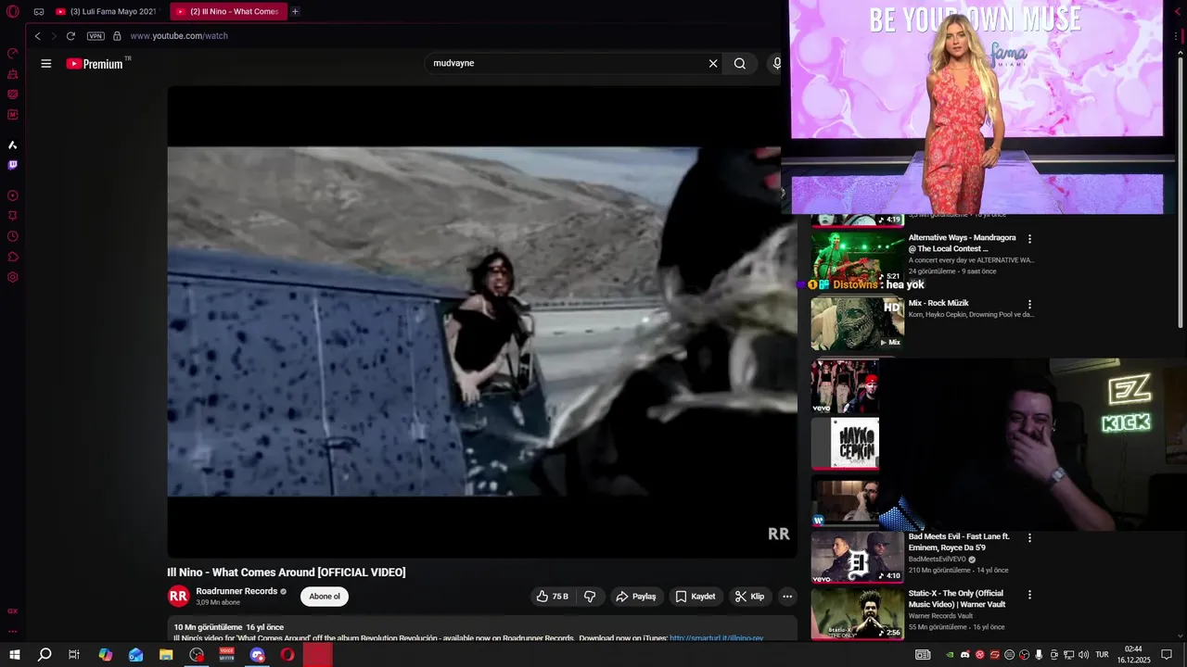Open the NVIDIA tray icon

[x=950, y=655]
